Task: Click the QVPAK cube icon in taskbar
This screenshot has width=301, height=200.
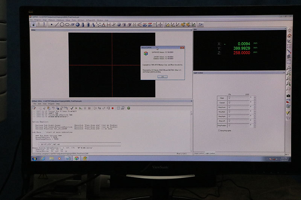Action: point(77,158)
